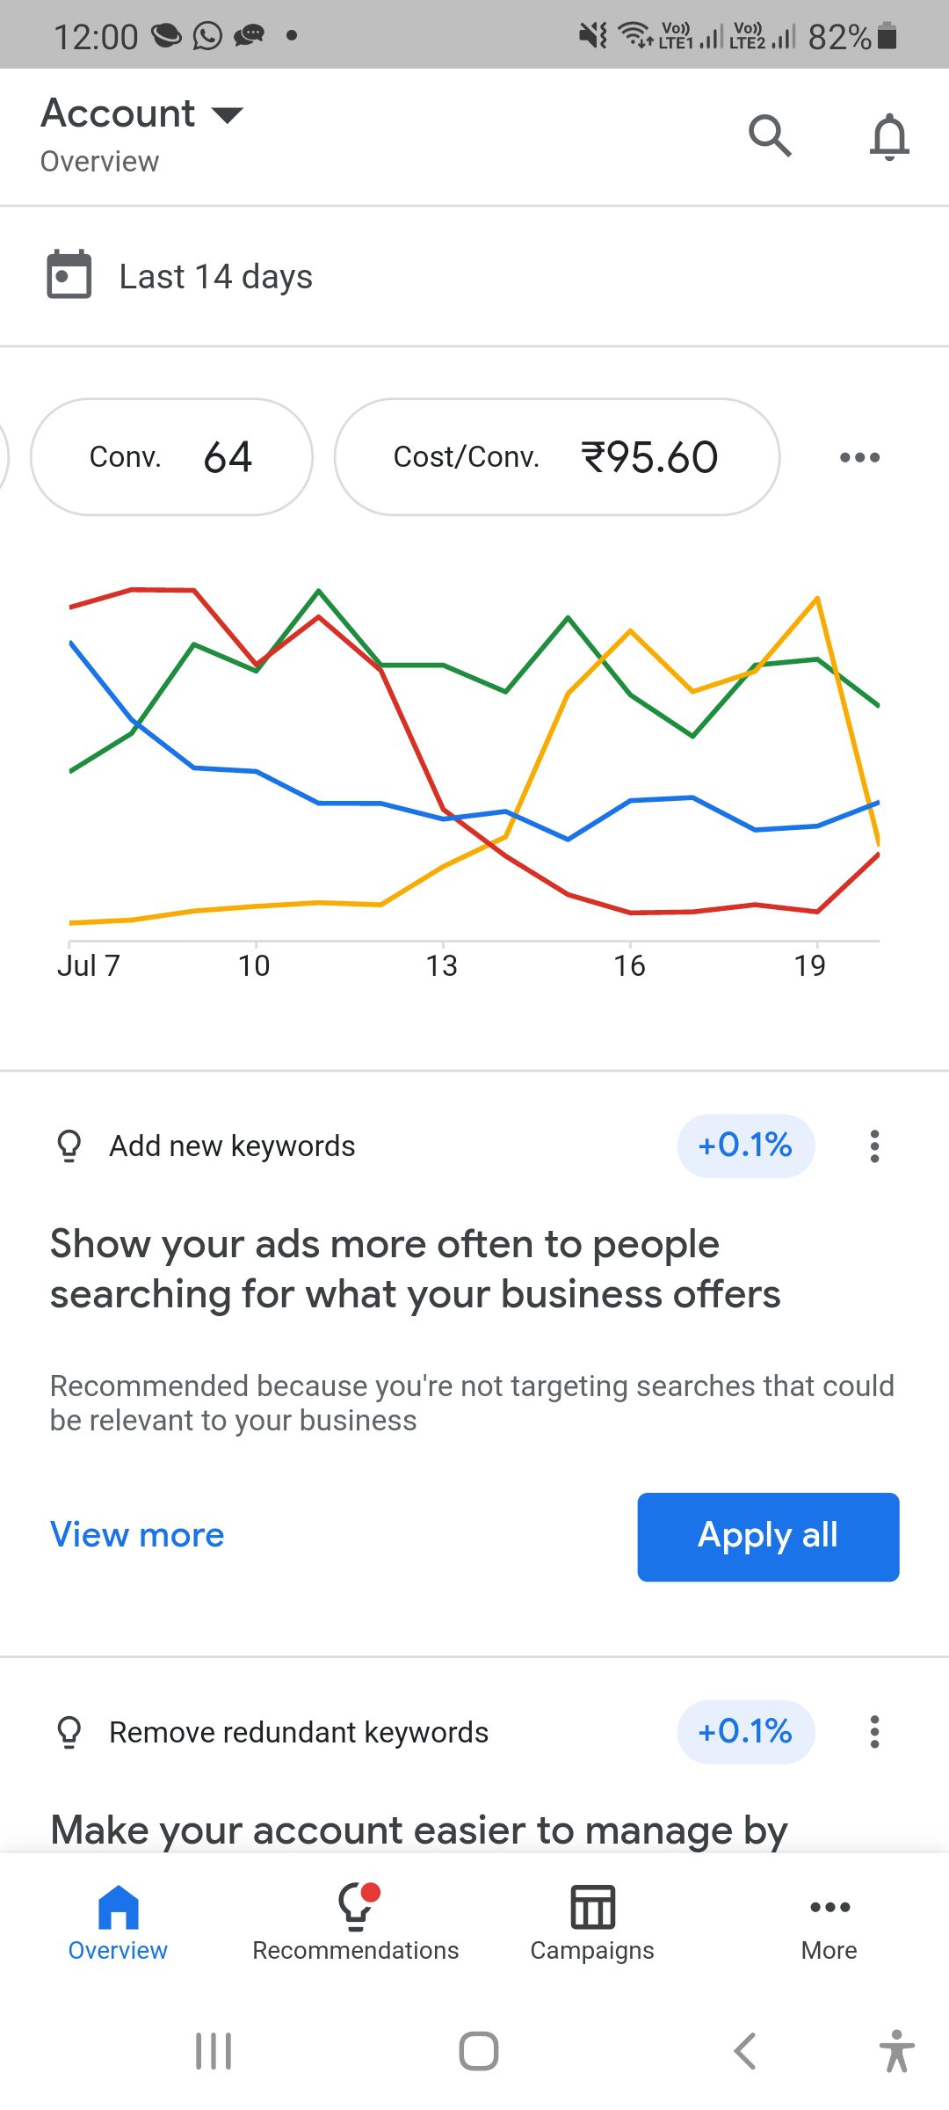Select the Conv. 64 metric chip
The image size is (949, 2110).
pos(171,457)
